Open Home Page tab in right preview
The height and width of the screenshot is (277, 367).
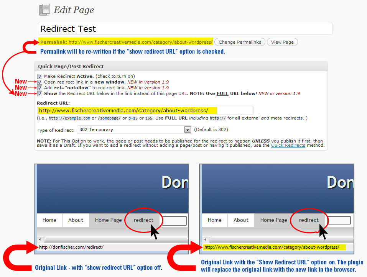273,220
